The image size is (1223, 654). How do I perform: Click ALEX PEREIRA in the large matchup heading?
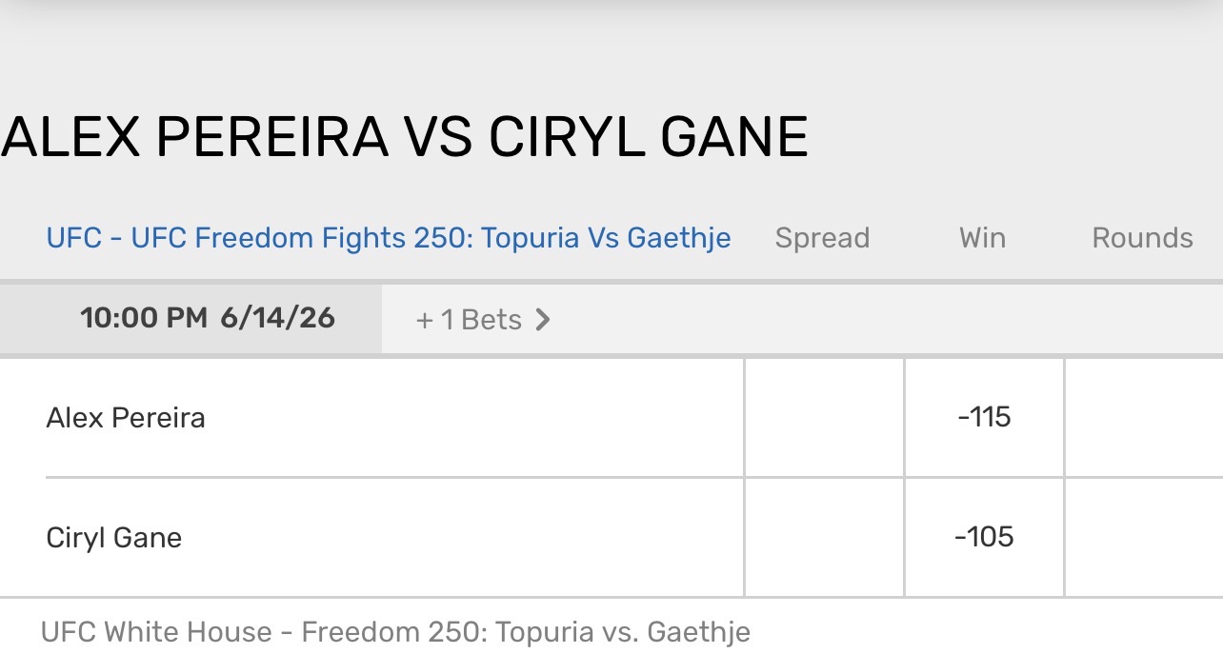pos(194,137)
